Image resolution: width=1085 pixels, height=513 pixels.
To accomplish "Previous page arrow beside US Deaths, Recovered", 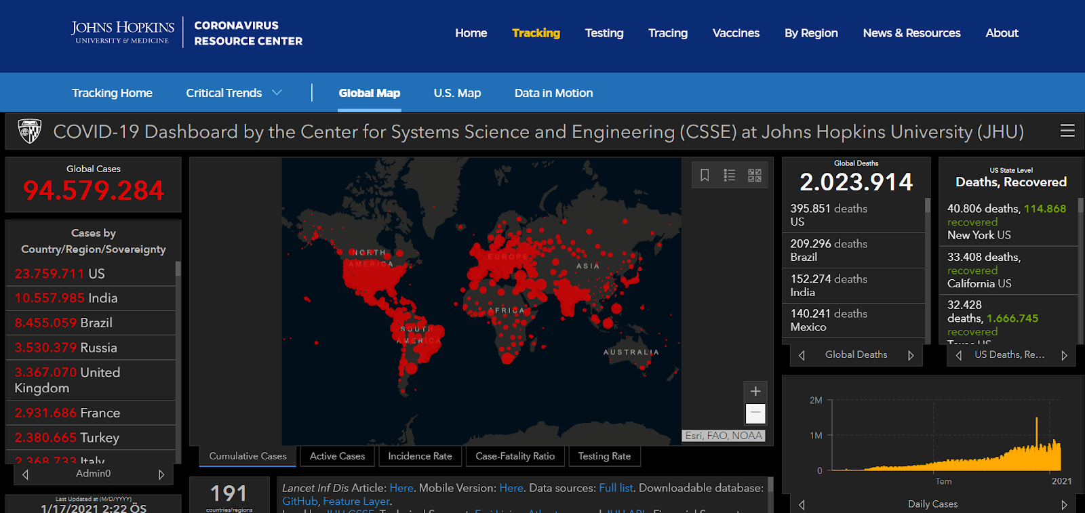I will 958,355.
